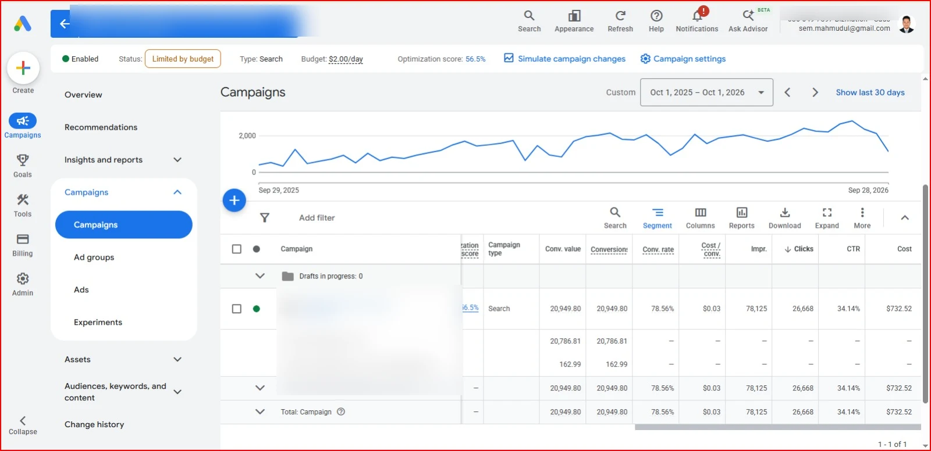
Task: Open the date range dropdown
Action: click(706, 92)
